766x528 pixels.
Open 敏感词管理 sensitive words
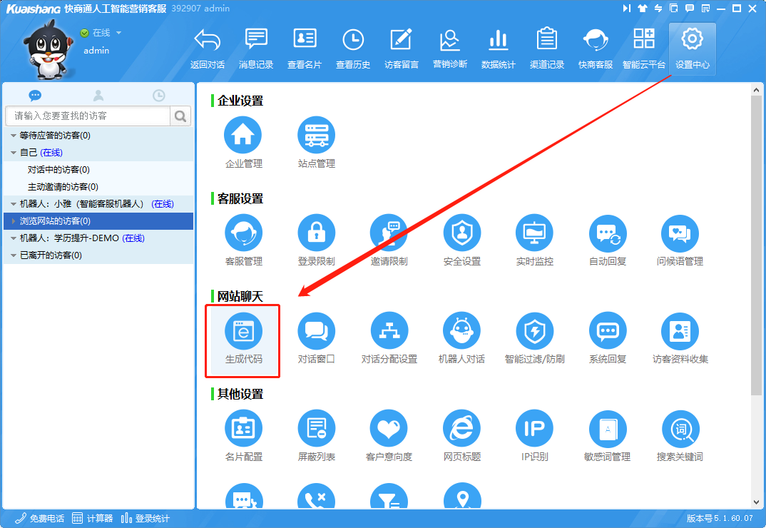(607, 435)
